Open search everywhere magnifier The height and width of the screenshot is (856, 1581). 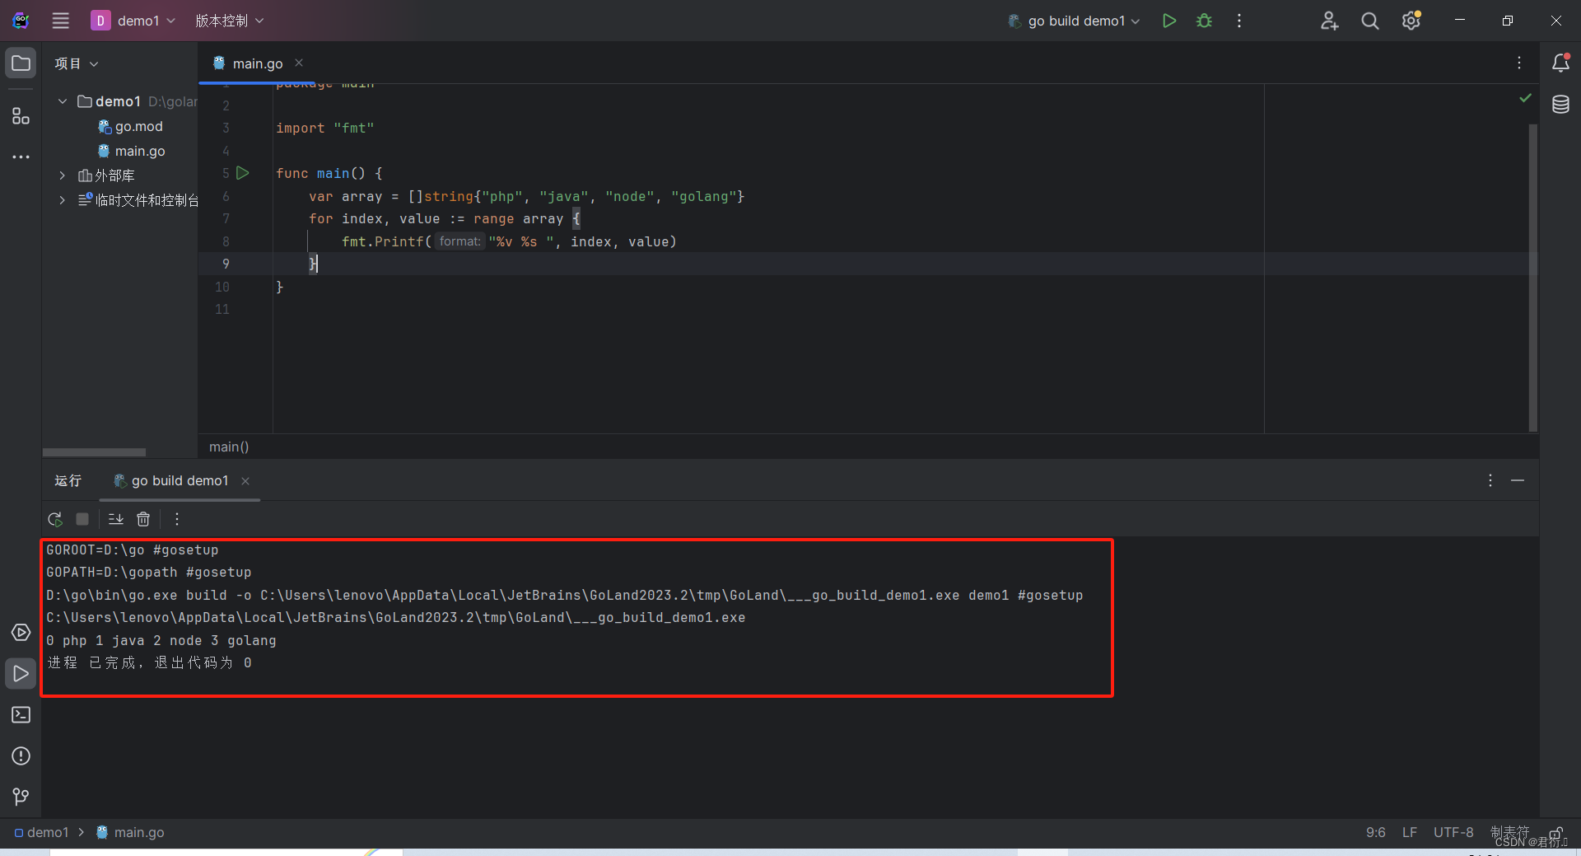[x=1370, y=21]
